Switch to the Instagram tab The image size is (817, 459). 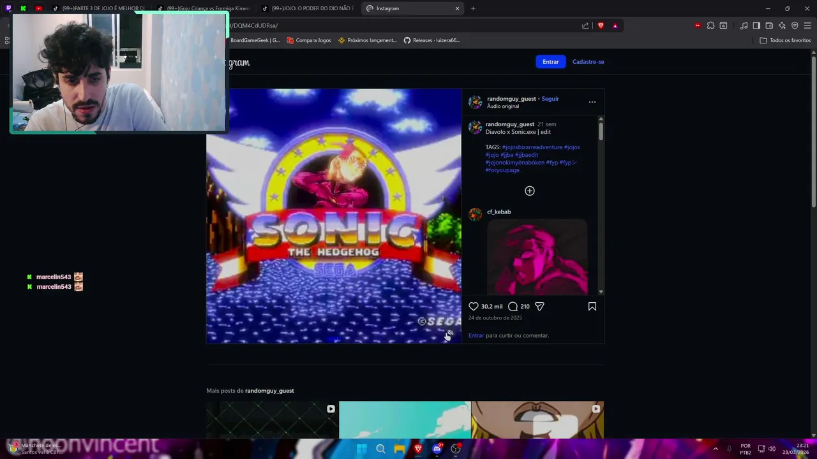point(412,8)
